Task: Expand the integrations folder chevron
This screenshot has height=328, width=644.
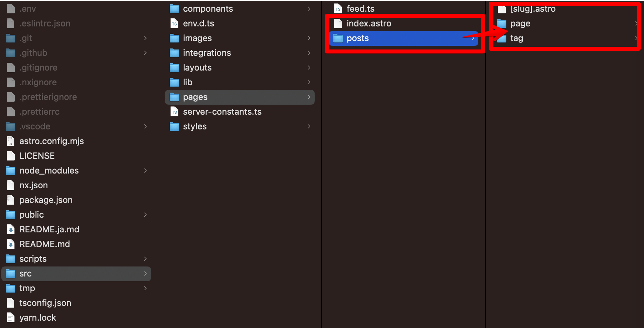Action: coord(309,53)
